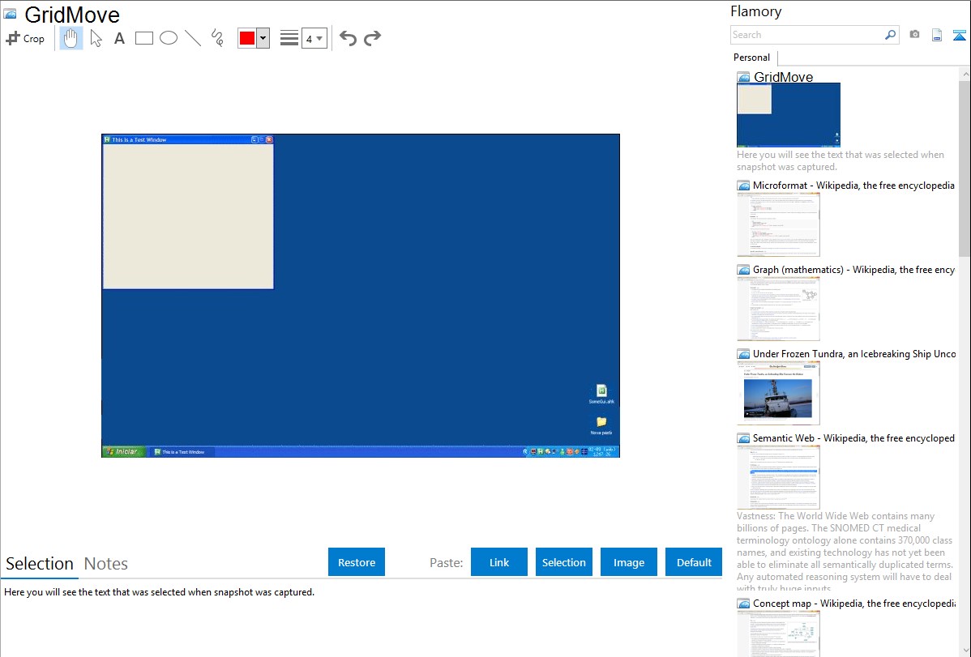
Task: Click the Default paste button
Action: 694,562
